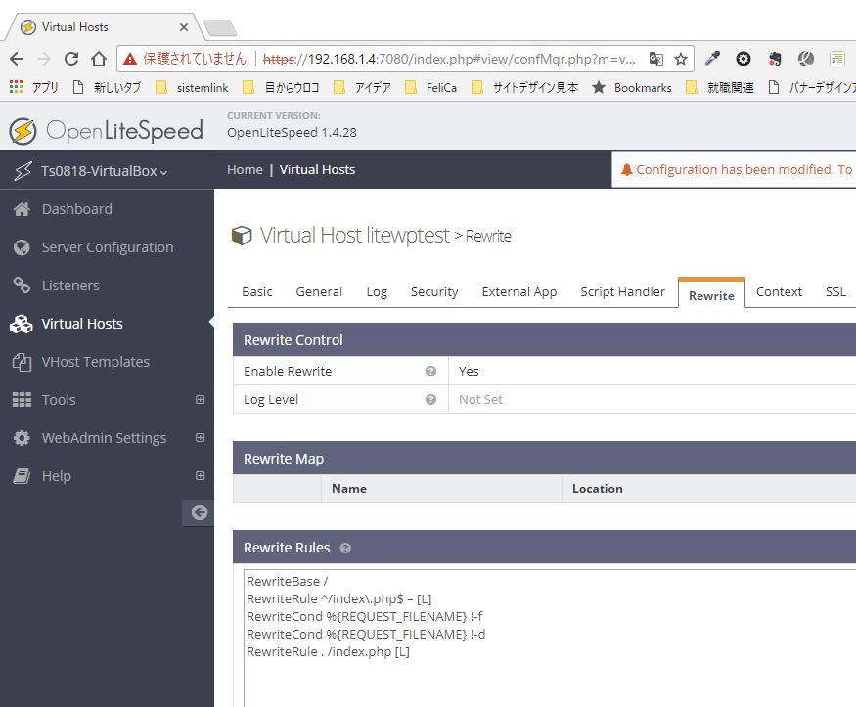Screen dimensions: 856x707
Task: Click the not-secure warning triangle icon
Action: [130, 59]
